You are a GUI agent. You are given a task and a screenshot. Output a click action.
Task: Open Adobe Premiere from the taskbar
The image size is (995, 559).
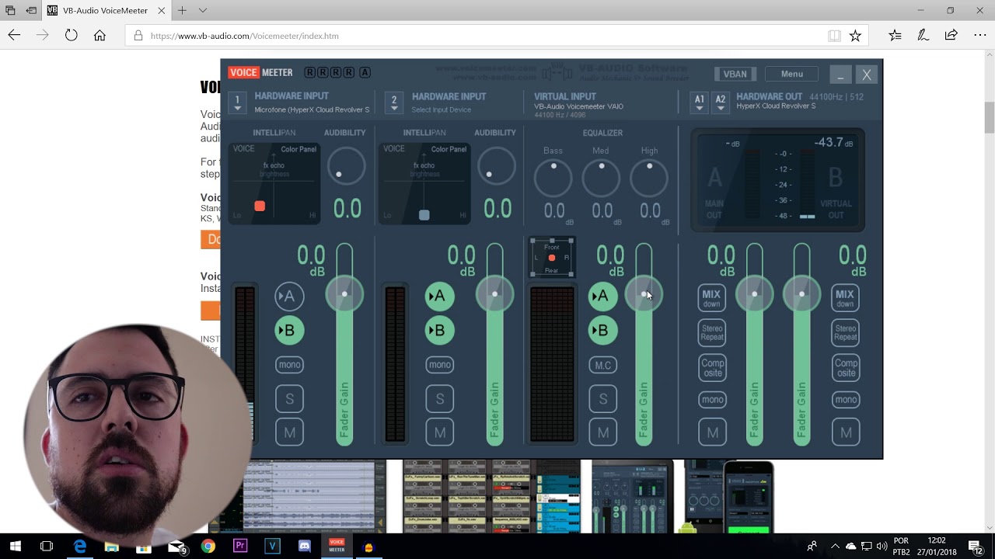(239, 547)
